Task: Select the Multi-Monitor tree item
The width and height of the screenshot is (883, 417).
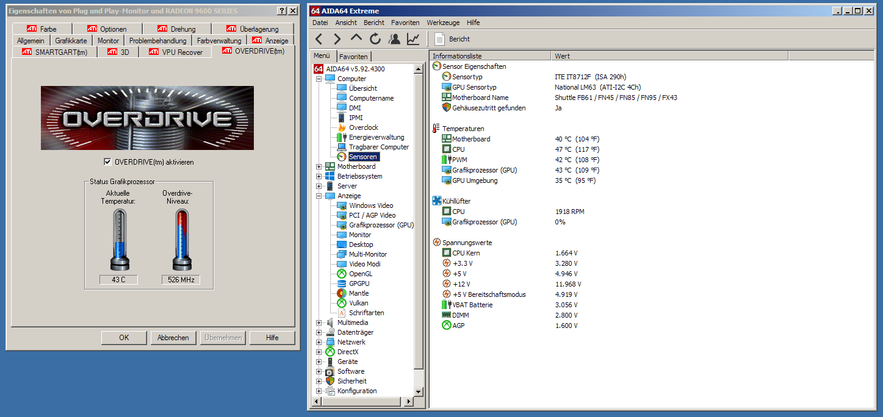Action: click(368, 254)
